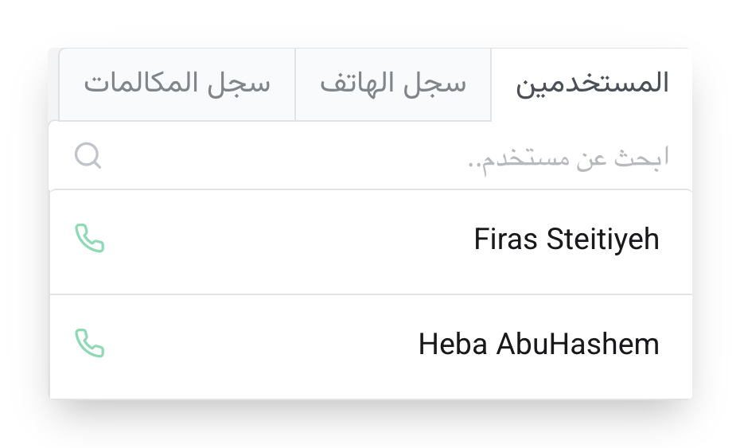The height and width of the screenshot is (448, 740).
Task: Click inside the user search box
Action: coord(382,157)
